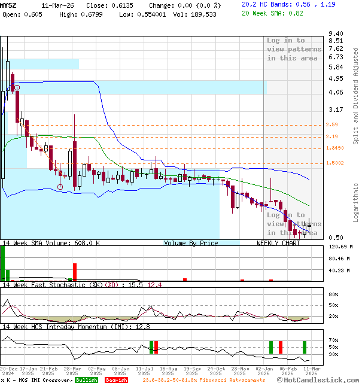Viewport: 359px width, 383px height.
Task: Click the green IMI crossover bar near July 2025
Action: [x=151, y=347]
